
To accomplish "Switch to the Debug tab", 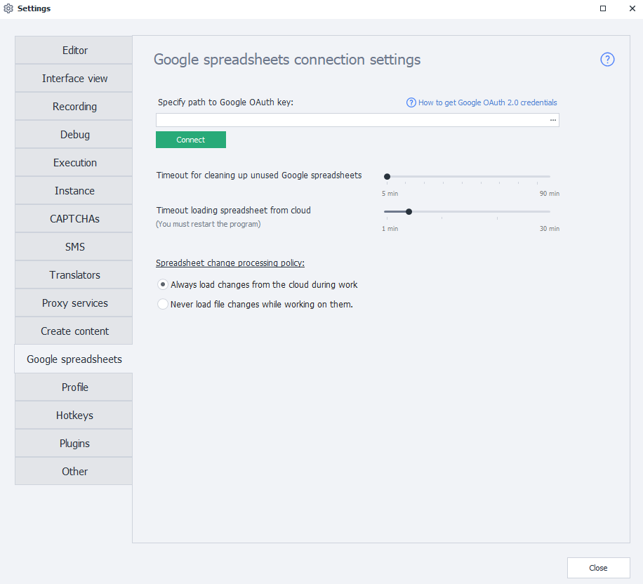I will [x=74, y=135].
